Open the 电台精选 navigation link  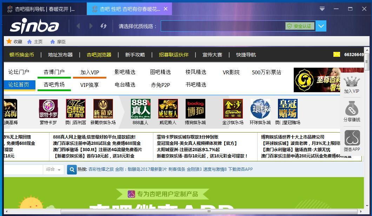(125, 85)
